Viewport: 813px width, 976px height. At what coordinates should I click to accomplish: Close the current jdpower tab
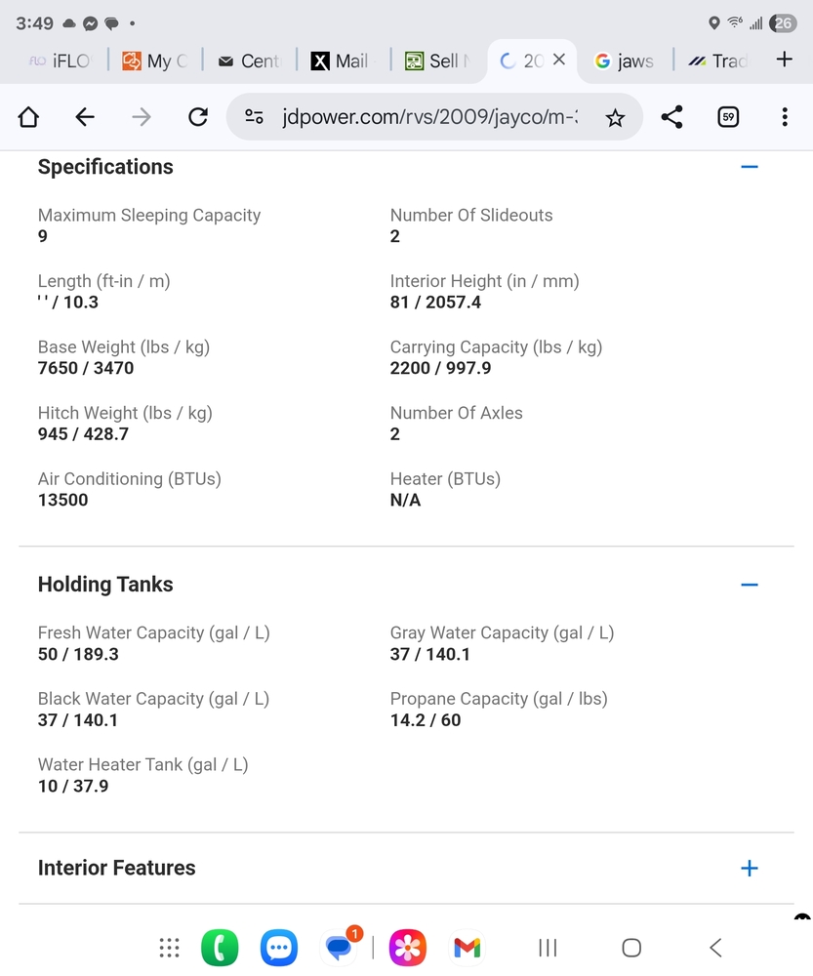click(559, 60)
